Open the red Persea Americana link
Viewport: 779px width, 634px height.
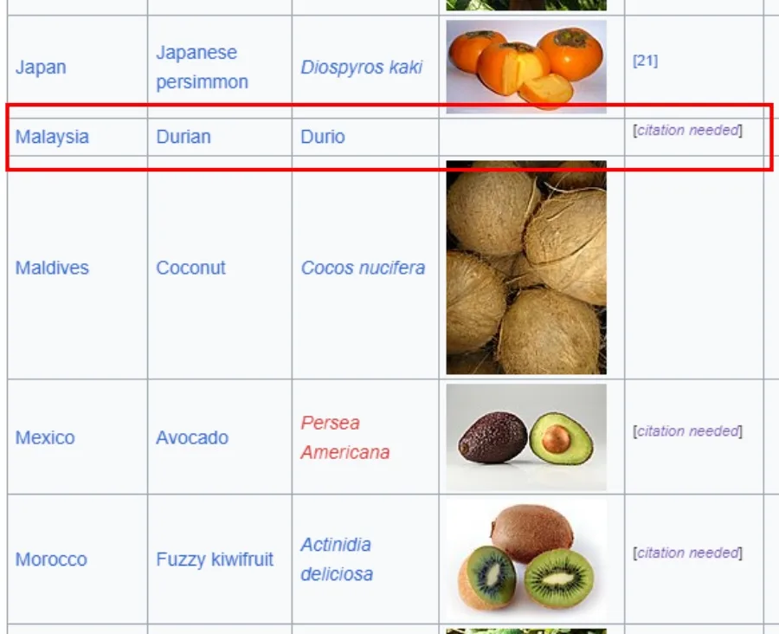point(344,437)
